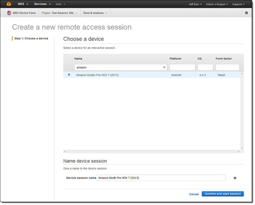Clear the amazon name filter text
The height and width of the screenshot is (205, 255).
click(x=164, y=67)
